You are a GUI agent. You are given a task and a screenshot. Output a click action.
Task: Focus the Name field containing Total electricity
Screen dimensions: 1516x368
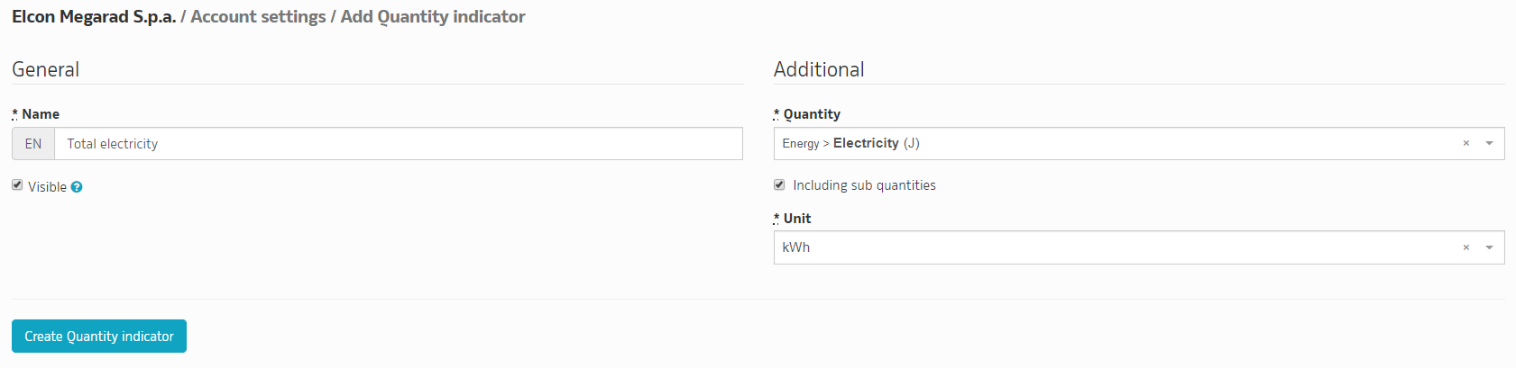(x=399, y=144)
